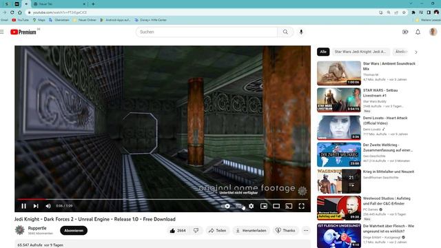Viewport: 441px width, 248px height.
Task: Open browser extensions puzzle icon
Action: tap(413, 12)
